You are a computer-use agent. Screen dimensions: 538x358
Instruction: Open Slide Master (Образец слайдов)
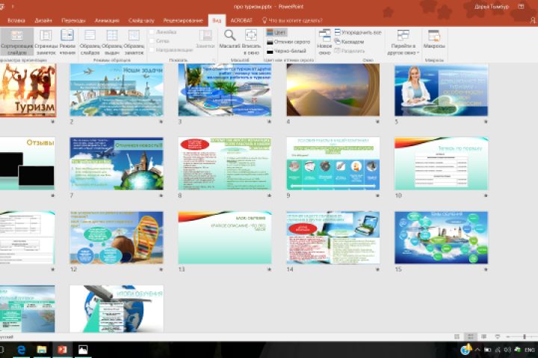tap(90, 42)
